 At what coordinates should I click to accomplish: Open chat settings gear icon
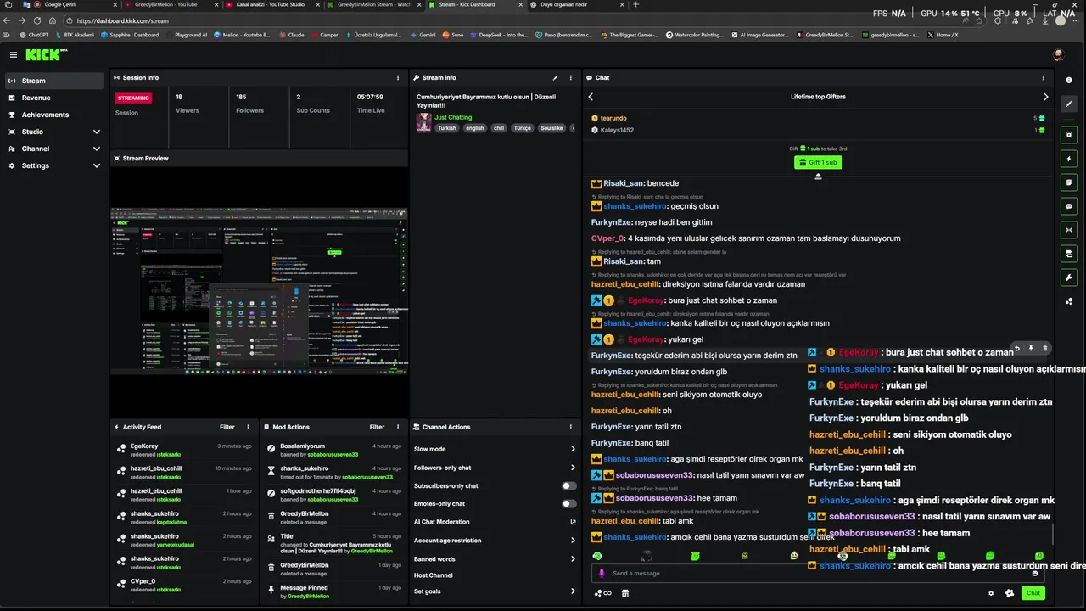(x=991, y=593)
